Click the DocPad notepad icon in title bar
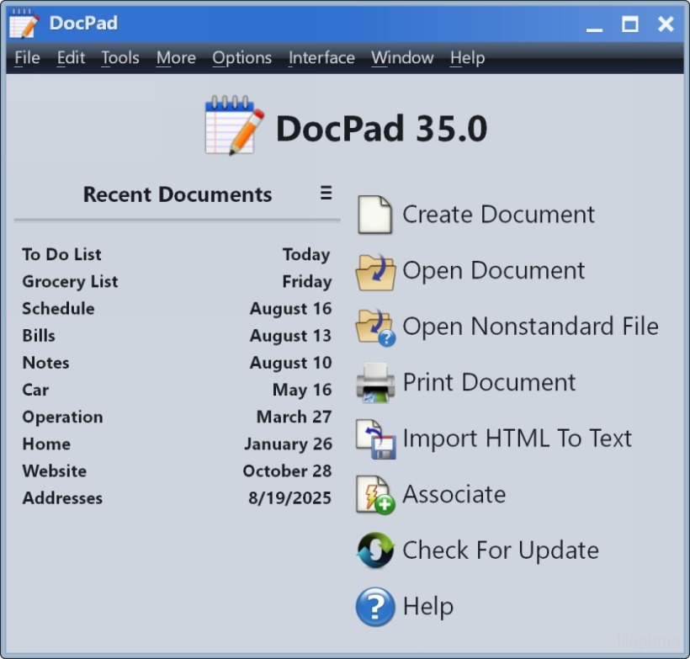The width and height of the screenshot is (690, 659). pyautogui.click(x=24, y=24)
